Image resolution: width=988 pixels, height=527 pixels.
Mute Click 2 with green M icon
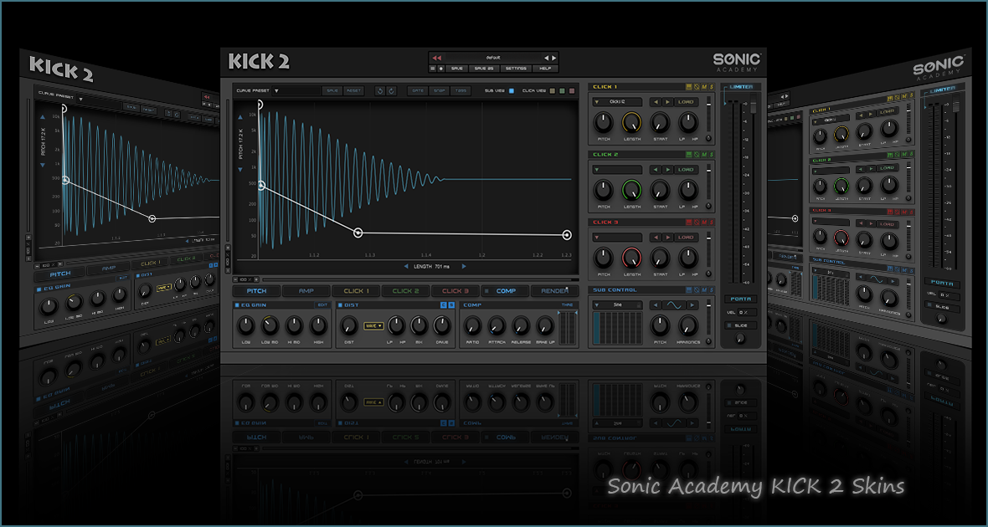click(x=704, y=154)
